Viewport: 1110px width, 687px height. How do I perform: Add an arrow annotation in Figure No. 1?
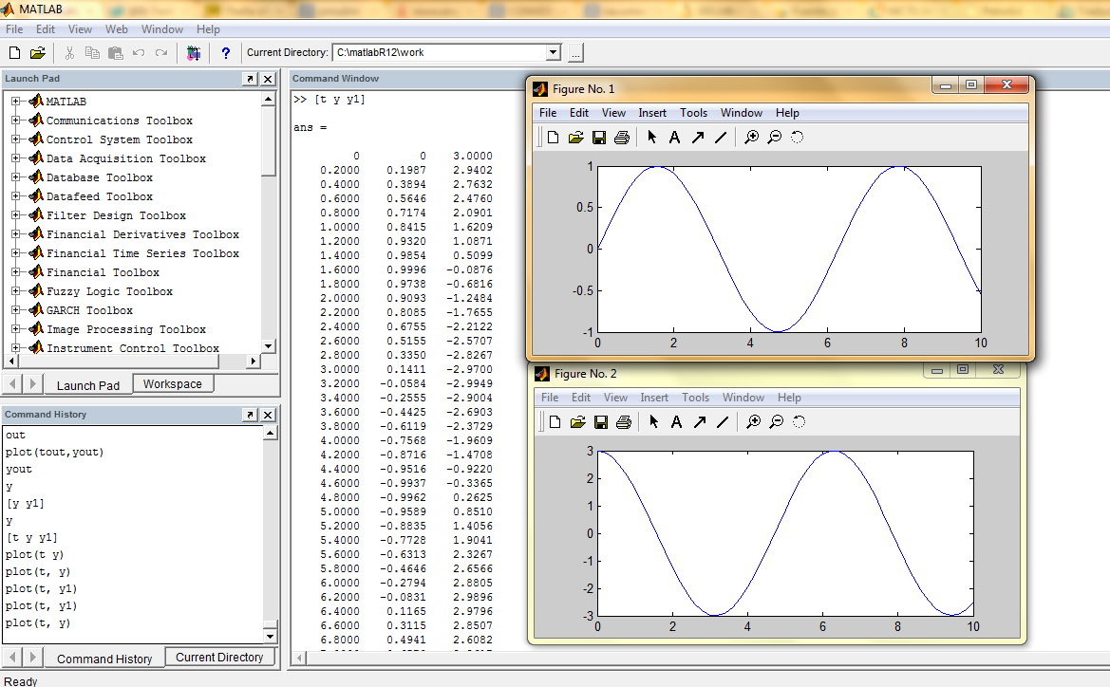[x=697, y=137]
